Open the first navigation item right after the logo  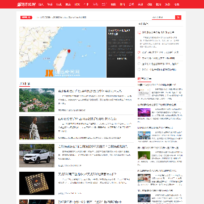[x=41, y=5]
